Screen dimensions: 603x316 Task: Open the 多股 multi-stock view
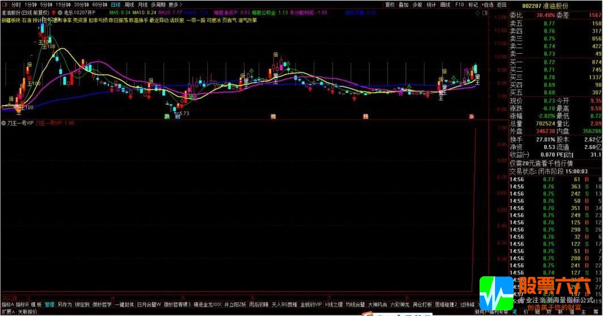[417, 5]
